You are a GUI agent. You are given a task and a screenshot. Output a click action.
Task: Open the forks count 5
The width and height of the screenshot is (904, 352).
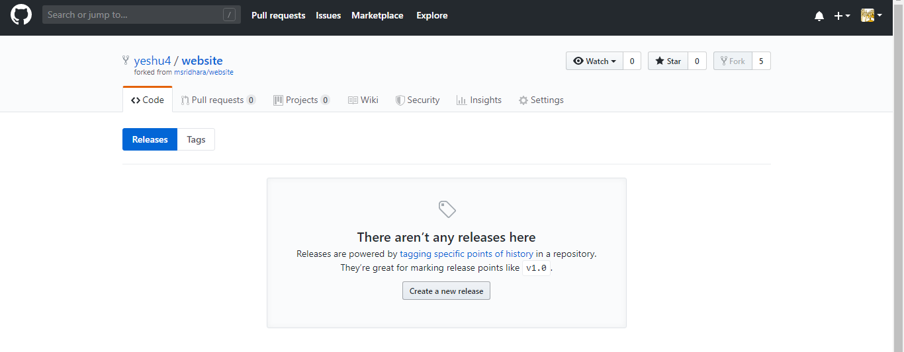[761, 61]
